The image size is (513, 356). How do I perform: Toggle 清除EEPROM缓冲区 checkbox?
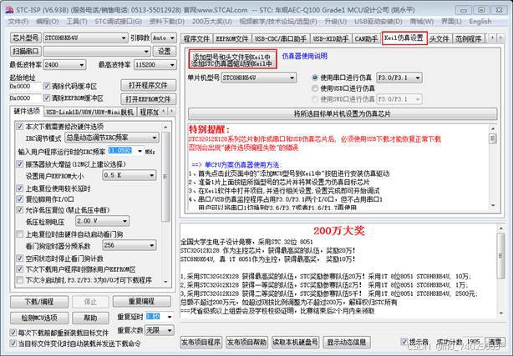pos(47,98)
